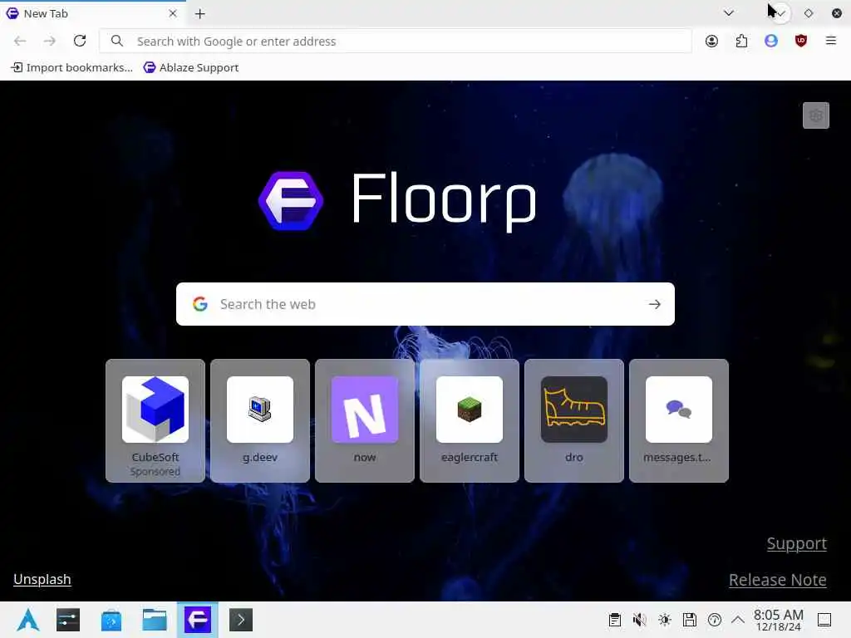Open the Support link
The width and height of the screenshot is (851, 638).
coord(797,543)
